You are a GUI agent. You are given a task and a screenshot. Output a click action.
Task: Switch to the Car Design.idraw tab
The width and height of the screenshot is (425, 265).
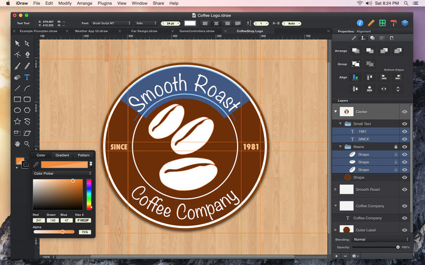(x=144, y=31)
